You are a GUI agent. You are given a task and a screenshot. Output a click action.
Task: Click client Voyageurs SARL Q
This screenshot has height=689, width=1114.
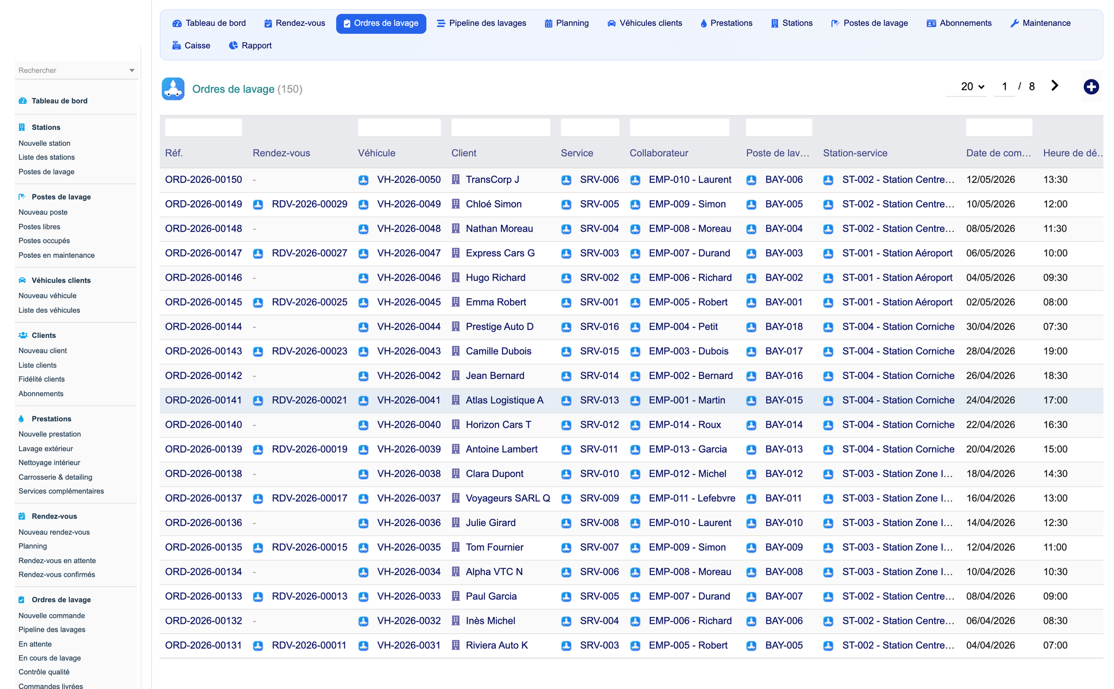[x=508, y=499]
